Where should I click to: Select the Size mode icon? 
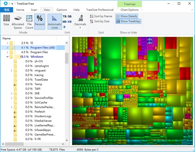click(6, 21)
